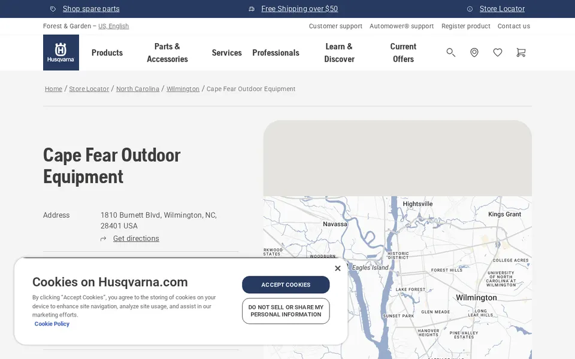The height and width of the screenshot is (359, 575).
Task: Click the Hightsville label on the map
Action: tap(417, 204)
